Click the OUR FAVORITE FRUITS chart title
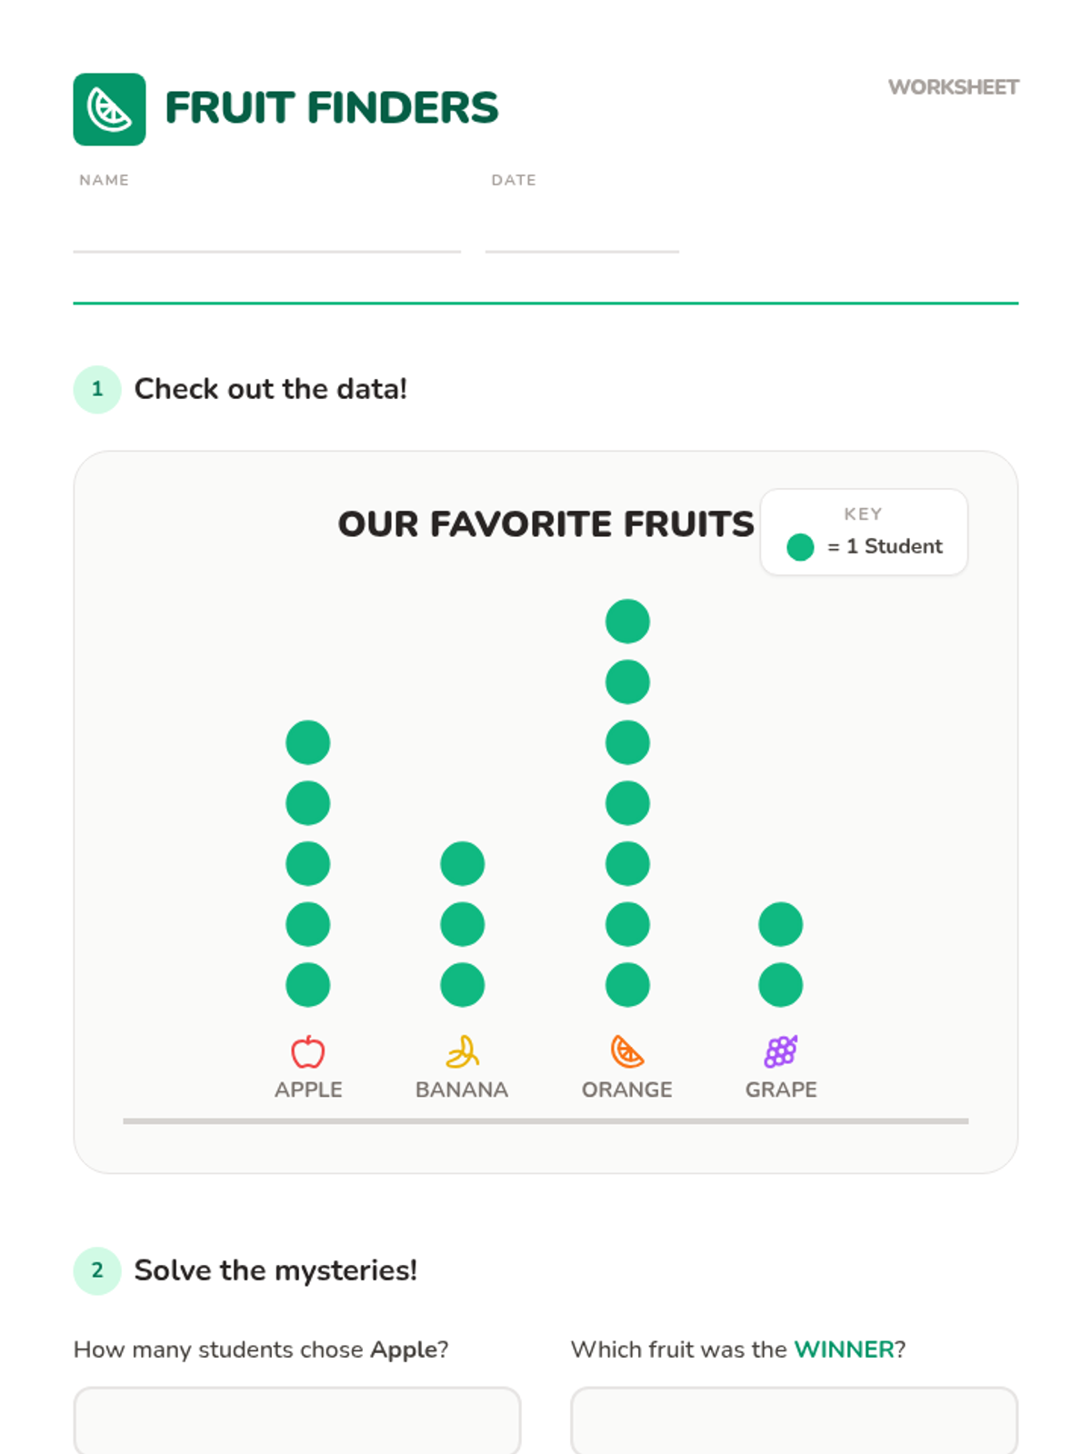Image resolution: width=1091 pixels, height=1454 pixels. click(x=545, y=524)
